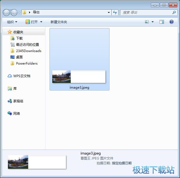Open the 组织 menu
The width and height of the screenshot is (180, 178).
pyautogui.click(x=12, y=22)
